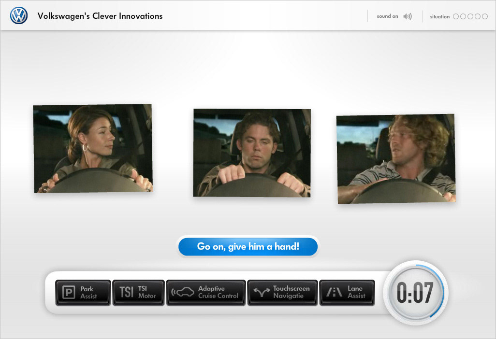Click the road lane icon
This screenshot has width=496, height=339.
[334, 292]
